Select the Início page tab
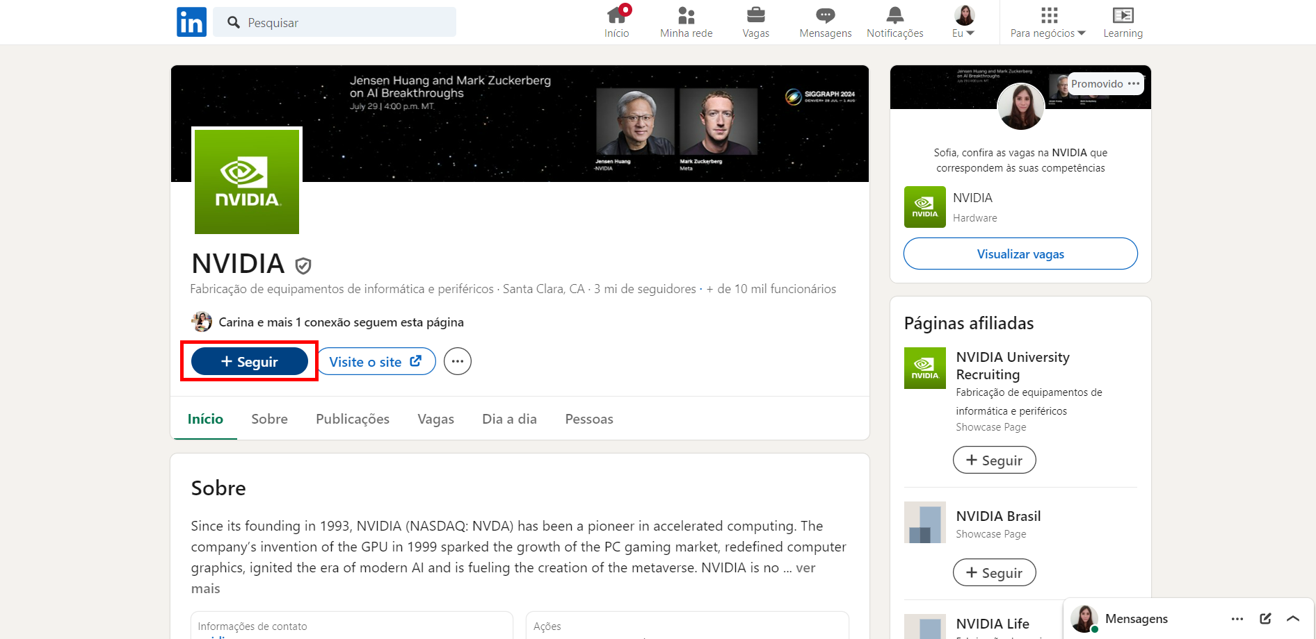The image size is (1316, 639). (205, 419)
